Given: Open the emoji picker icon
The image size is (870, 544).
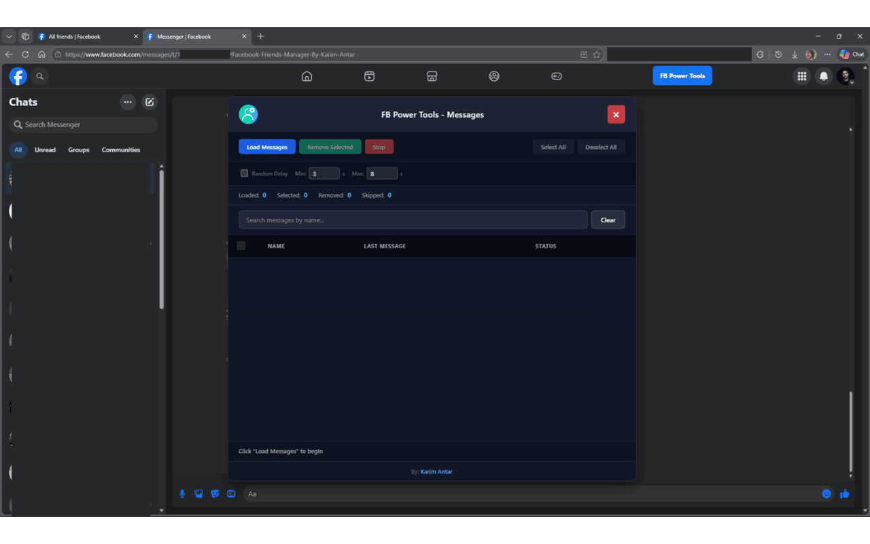Looking at the screenshot, I should 826,494.
